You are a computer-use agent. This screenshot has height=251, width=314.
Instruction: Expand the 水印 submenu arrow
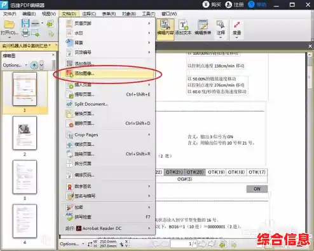tap(149, 33)
